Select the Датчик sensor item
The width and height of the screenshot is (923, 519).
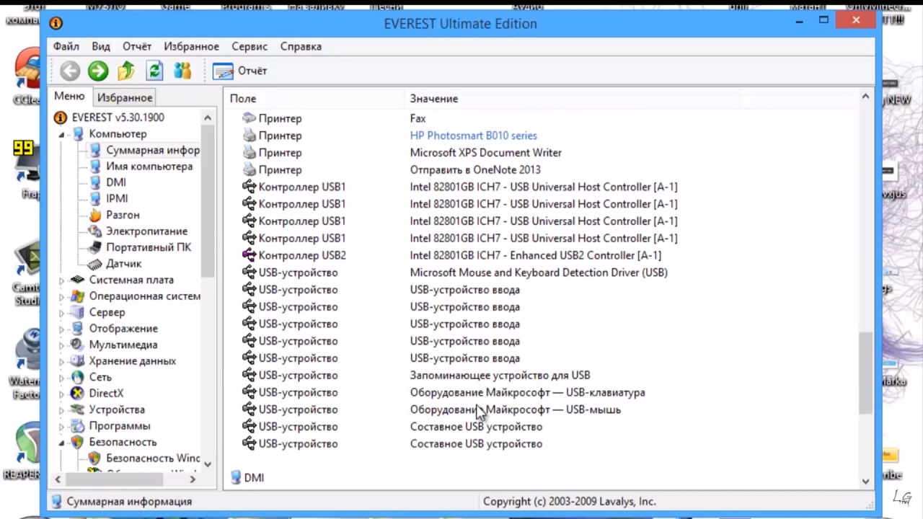pos(123,264)
